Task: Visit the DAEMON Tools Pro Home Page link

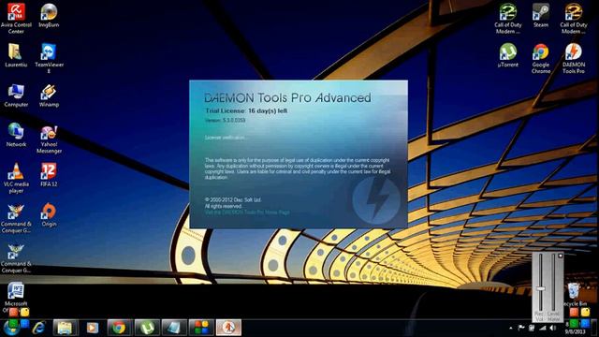Action: click(x=247, y=212)
